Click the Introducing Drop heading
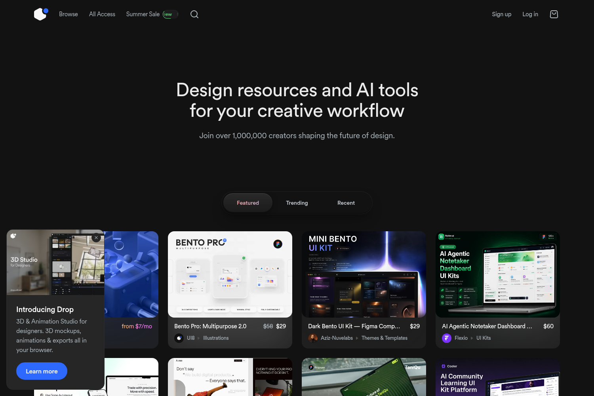The width and height of the screenshot is (594, 396). click(x=45, y=310)
